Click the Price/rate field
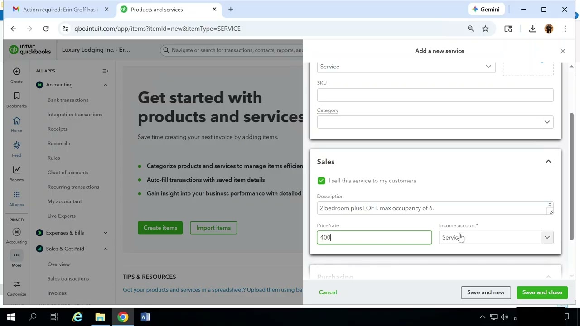The height and width of the screenshot is (326, 580). 374,238
